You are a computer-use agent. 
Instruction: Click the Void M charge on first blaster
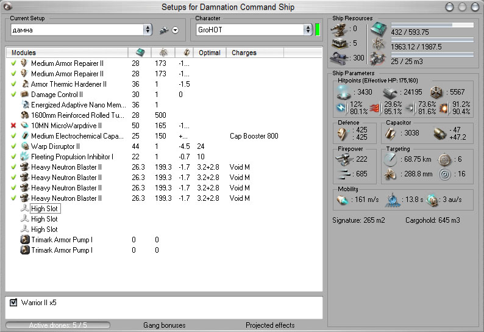click(x=240, y=167)
